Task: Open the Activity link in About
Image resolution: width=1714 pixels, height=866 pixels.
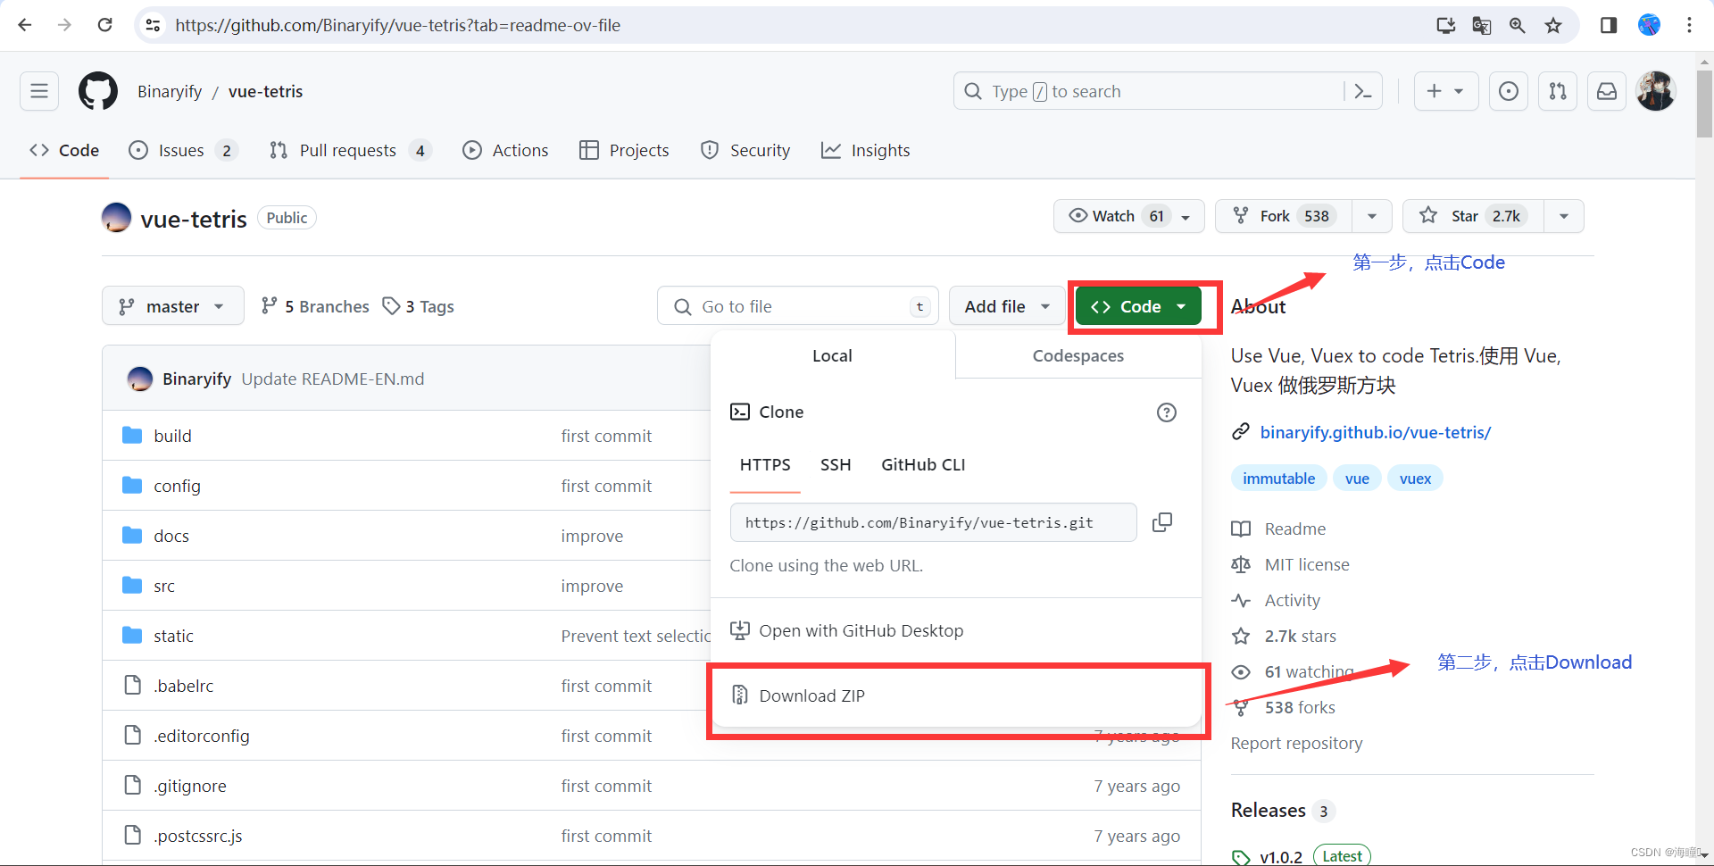Action: tap(1292, 600)
